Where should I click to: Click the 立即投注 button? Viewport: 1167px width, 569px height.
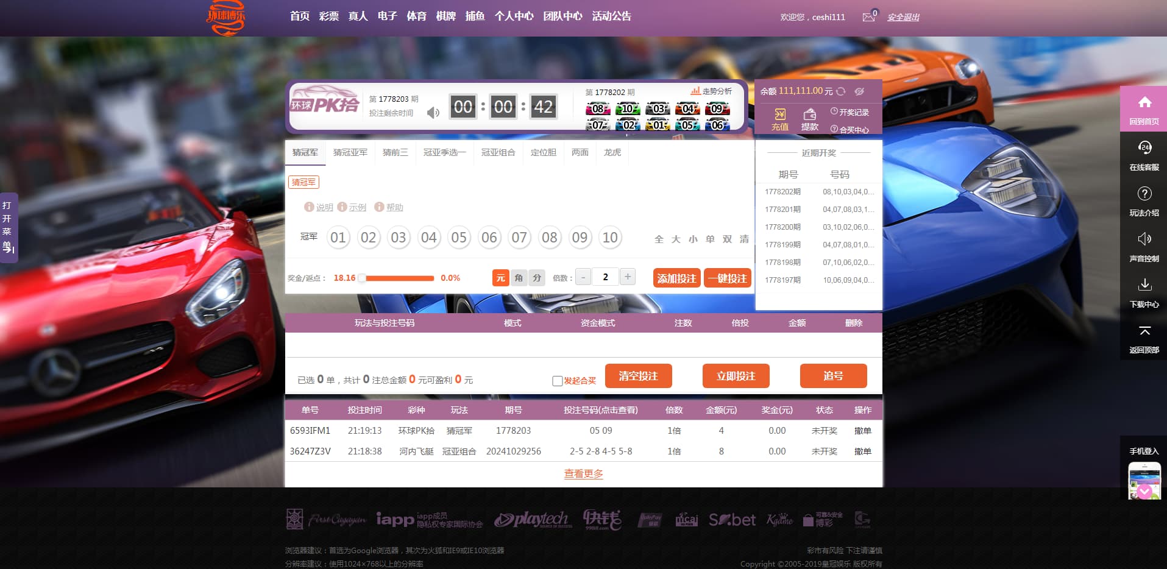[x=736, y=376]
